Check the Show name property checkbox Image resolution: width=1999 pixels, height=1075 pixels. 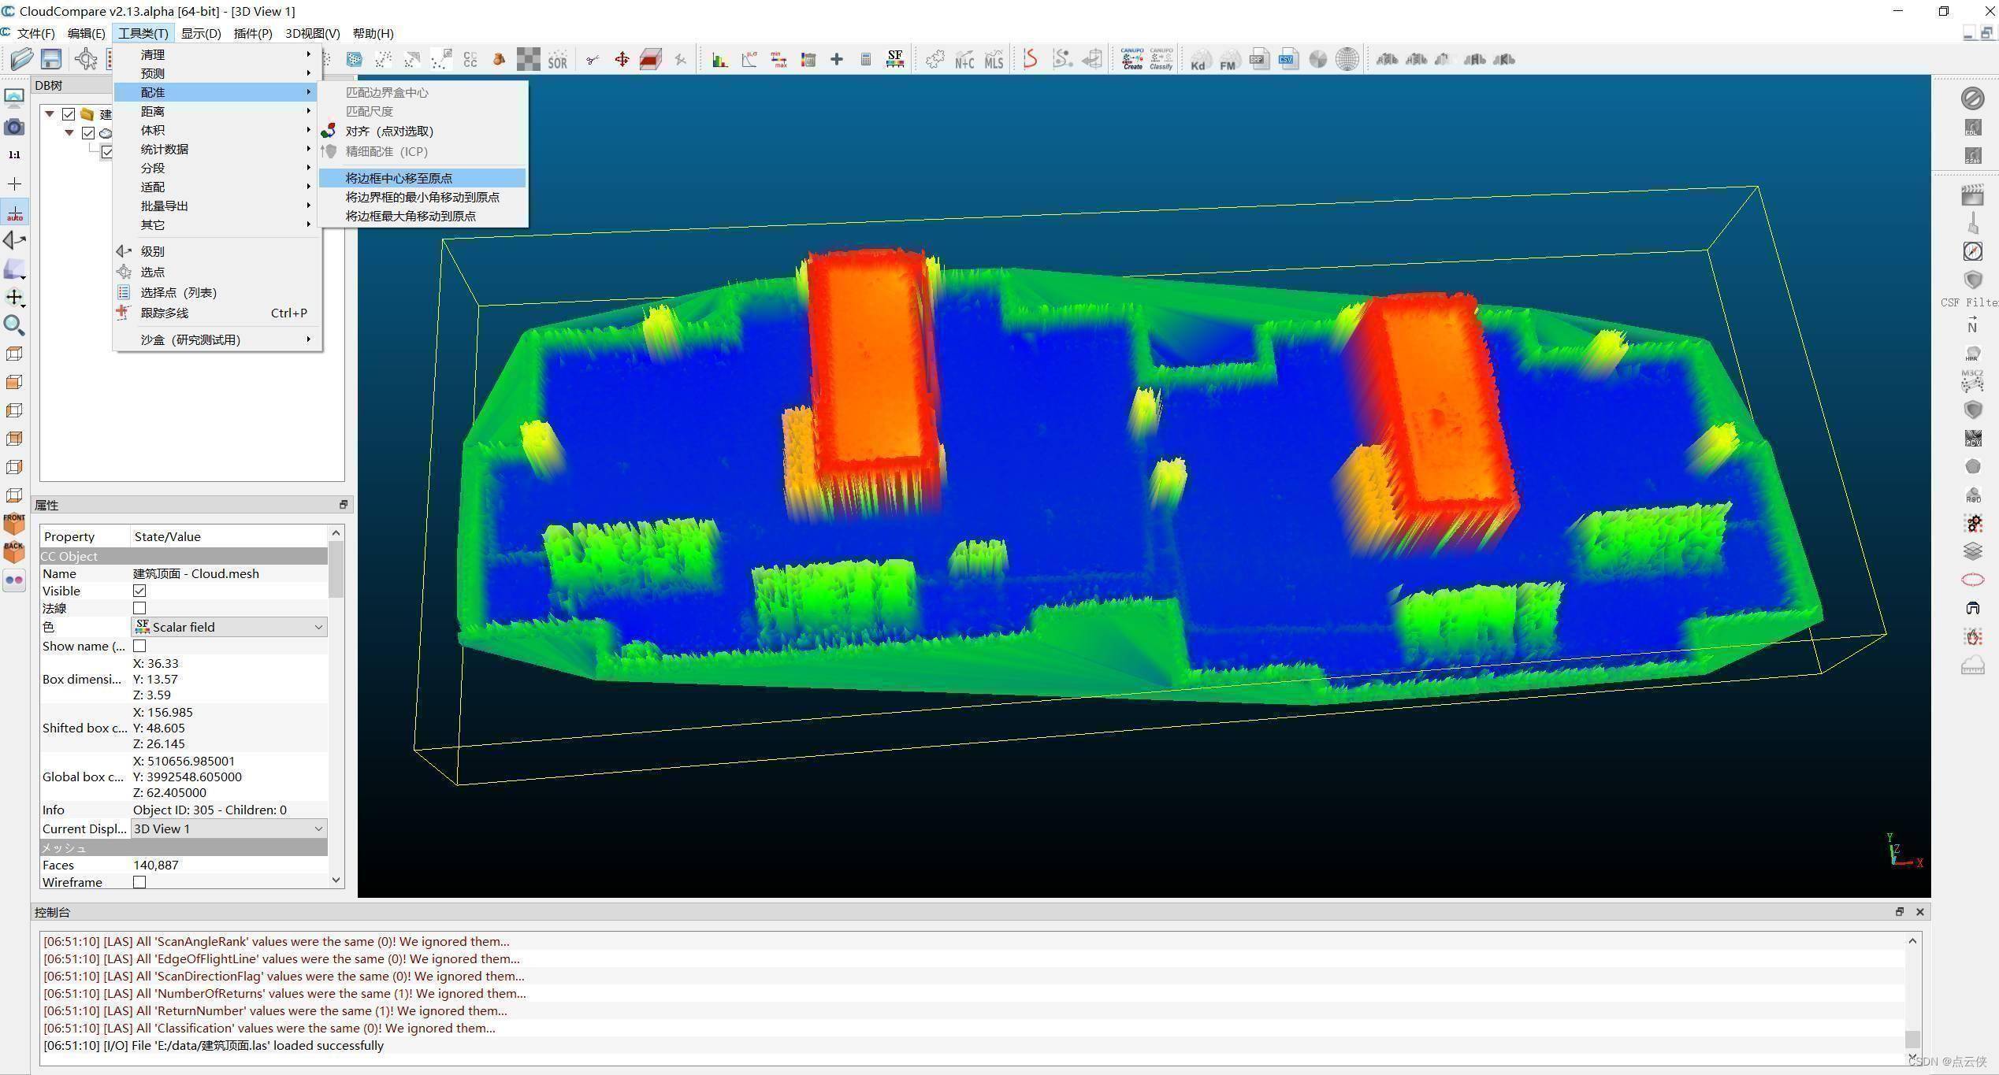(139, 646)
